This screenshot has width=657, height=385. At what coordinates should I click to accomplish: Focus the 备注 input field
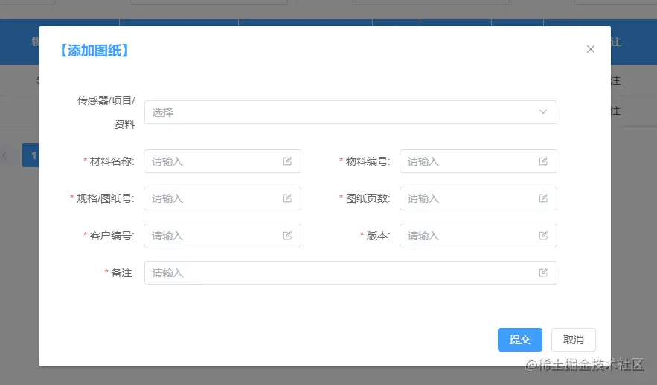click(x=350, y=273)
